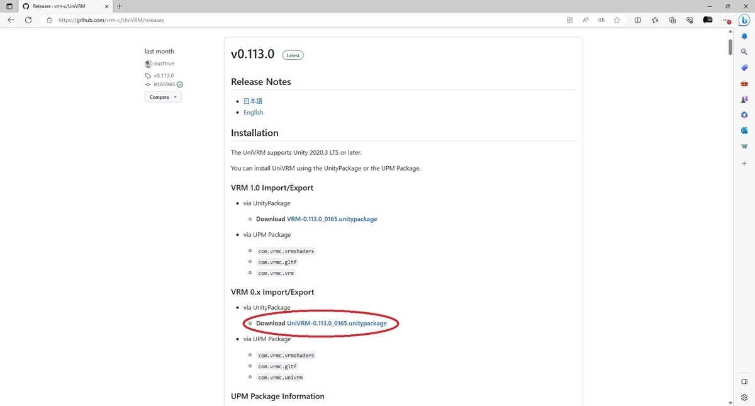Viewport: 755px width, 406px height.
Task: Open the 日本語 release notes link
Action: [x=253, y=101]
